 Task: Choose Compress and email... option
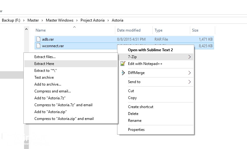tap(71, 91)
